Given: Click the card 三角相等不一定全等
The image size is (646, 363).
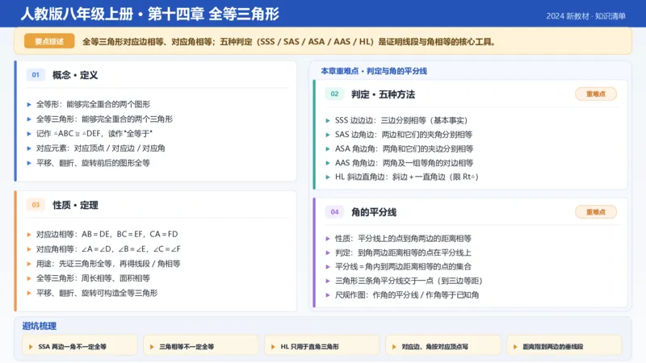Looking at the screenshot, I should (200, 346).
